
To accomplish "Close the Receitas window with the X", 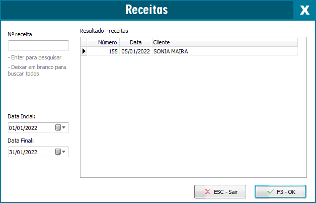I will point(304,10).
